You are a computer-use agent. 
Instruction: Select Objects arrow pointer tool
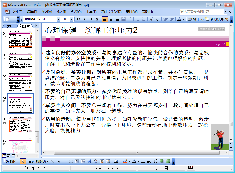click(23, 161)
